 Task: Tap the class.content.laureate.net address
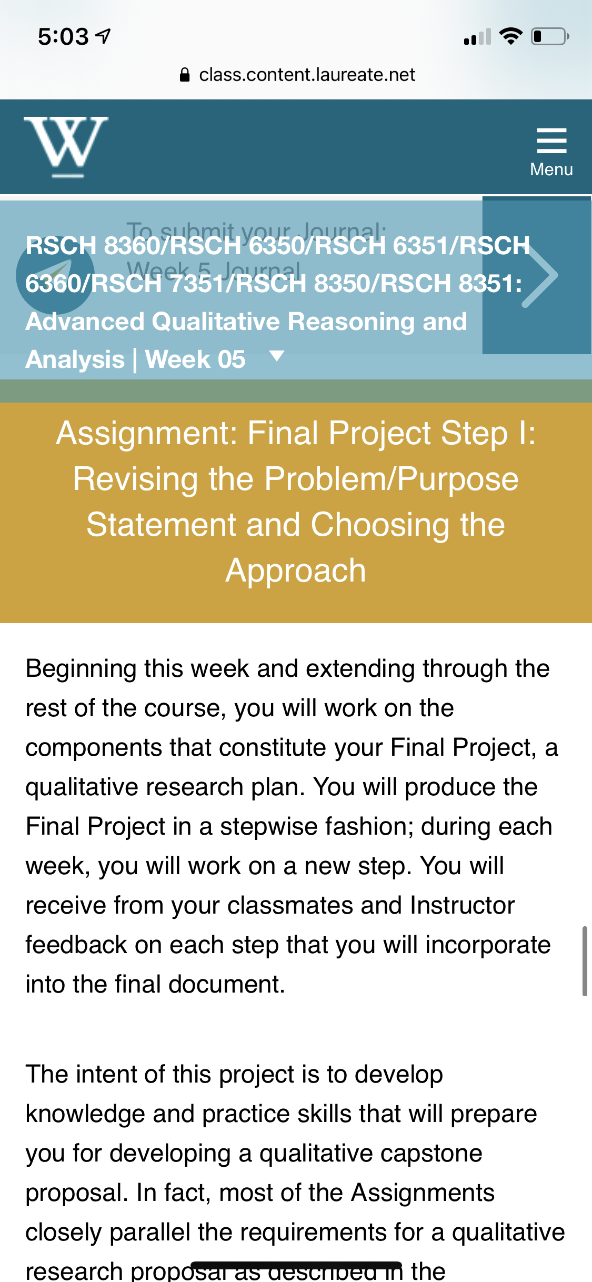[x=307, y=75]
